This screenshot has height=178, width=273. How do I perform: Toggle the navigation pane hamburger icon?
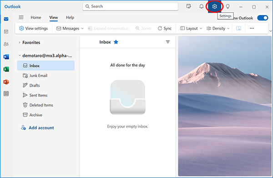[x=21, y=17]
